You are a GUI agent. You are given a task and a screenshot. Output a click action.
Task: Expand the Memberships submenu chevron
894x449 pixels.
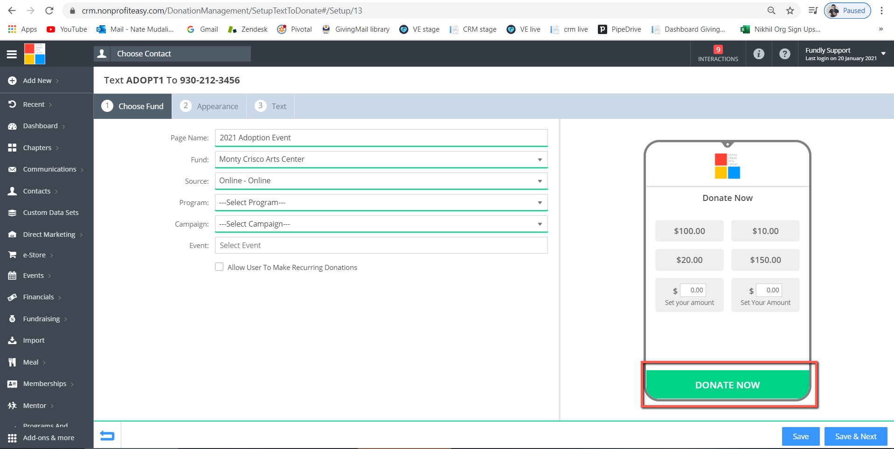(x=72, y=384)
